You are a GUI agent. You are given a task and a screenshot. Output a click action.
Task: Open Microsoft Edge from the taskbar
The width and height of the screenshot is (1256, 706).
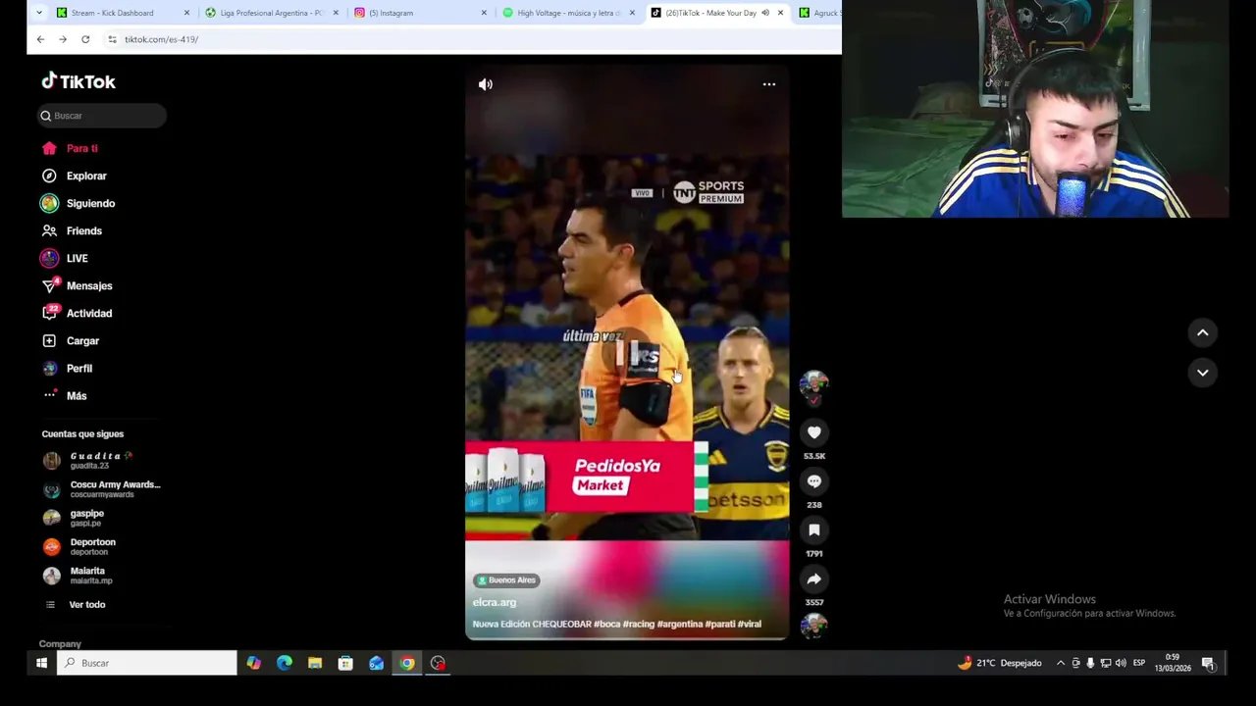point(285,664)
